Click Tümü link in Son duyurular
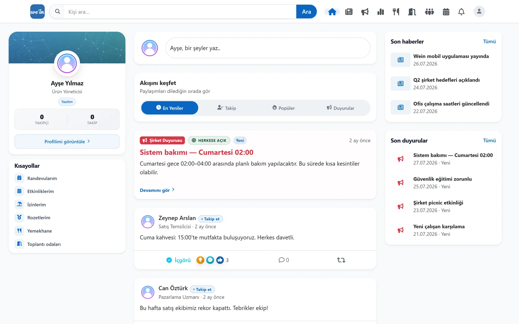The image size is (519, 324). tap(489, 141)
